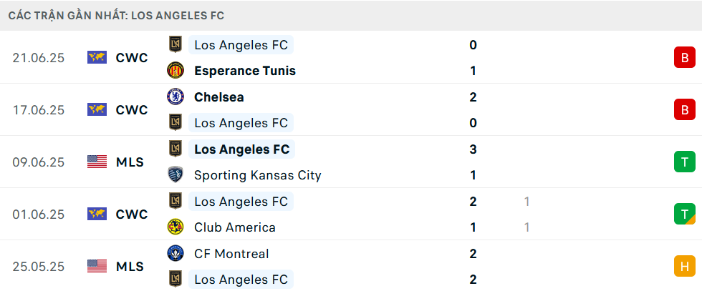The image size is (702, 291).
Task: Click the USA flag icon for 09.06.25 MLS match
Action: click(x=97, y=162)
